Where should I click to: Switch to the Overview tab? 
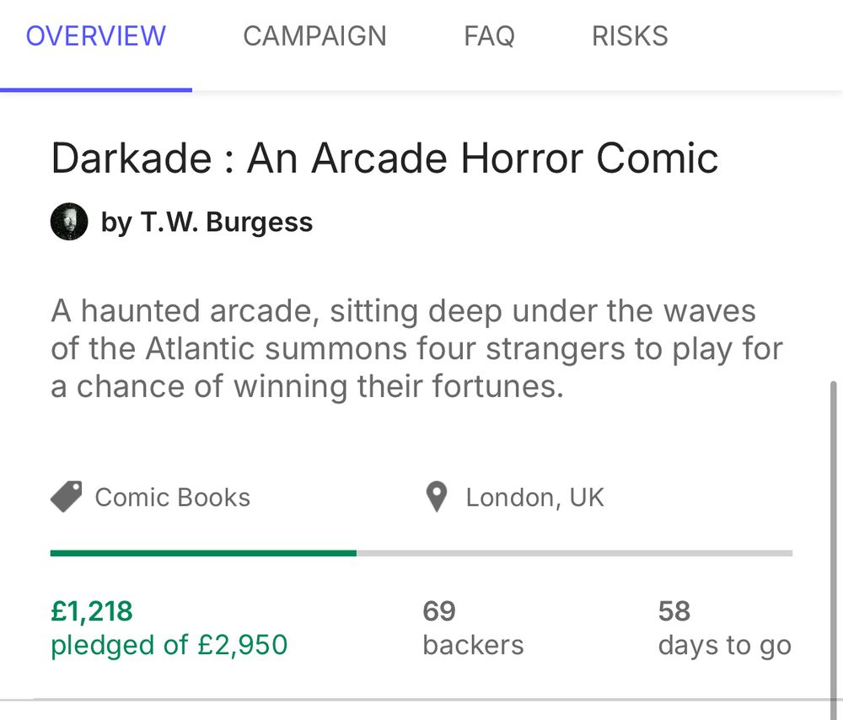click(x=96, y=36)
